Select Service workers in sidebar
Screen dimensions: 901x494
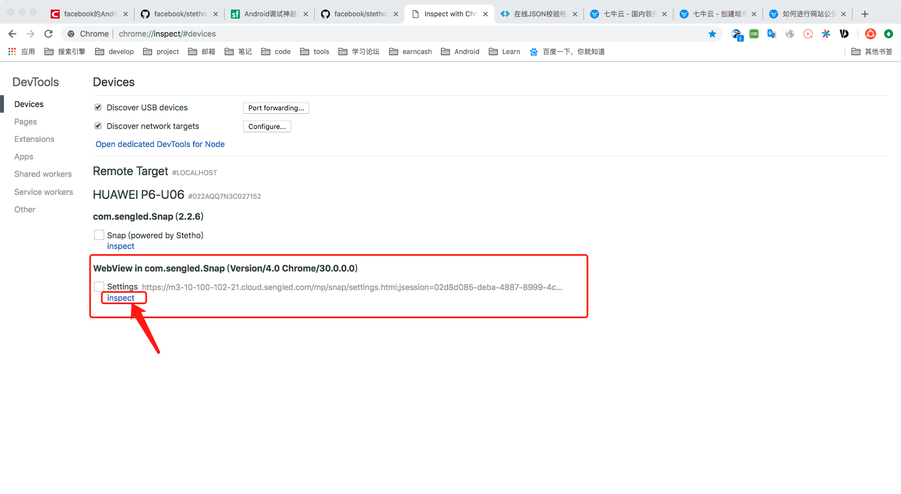click(43, 192)
